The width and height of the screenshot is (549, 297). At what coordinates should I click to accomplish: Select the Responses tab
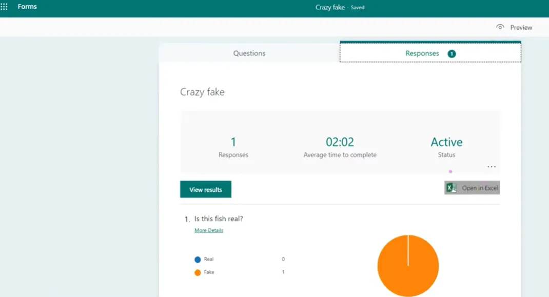(x=422, y=53)
